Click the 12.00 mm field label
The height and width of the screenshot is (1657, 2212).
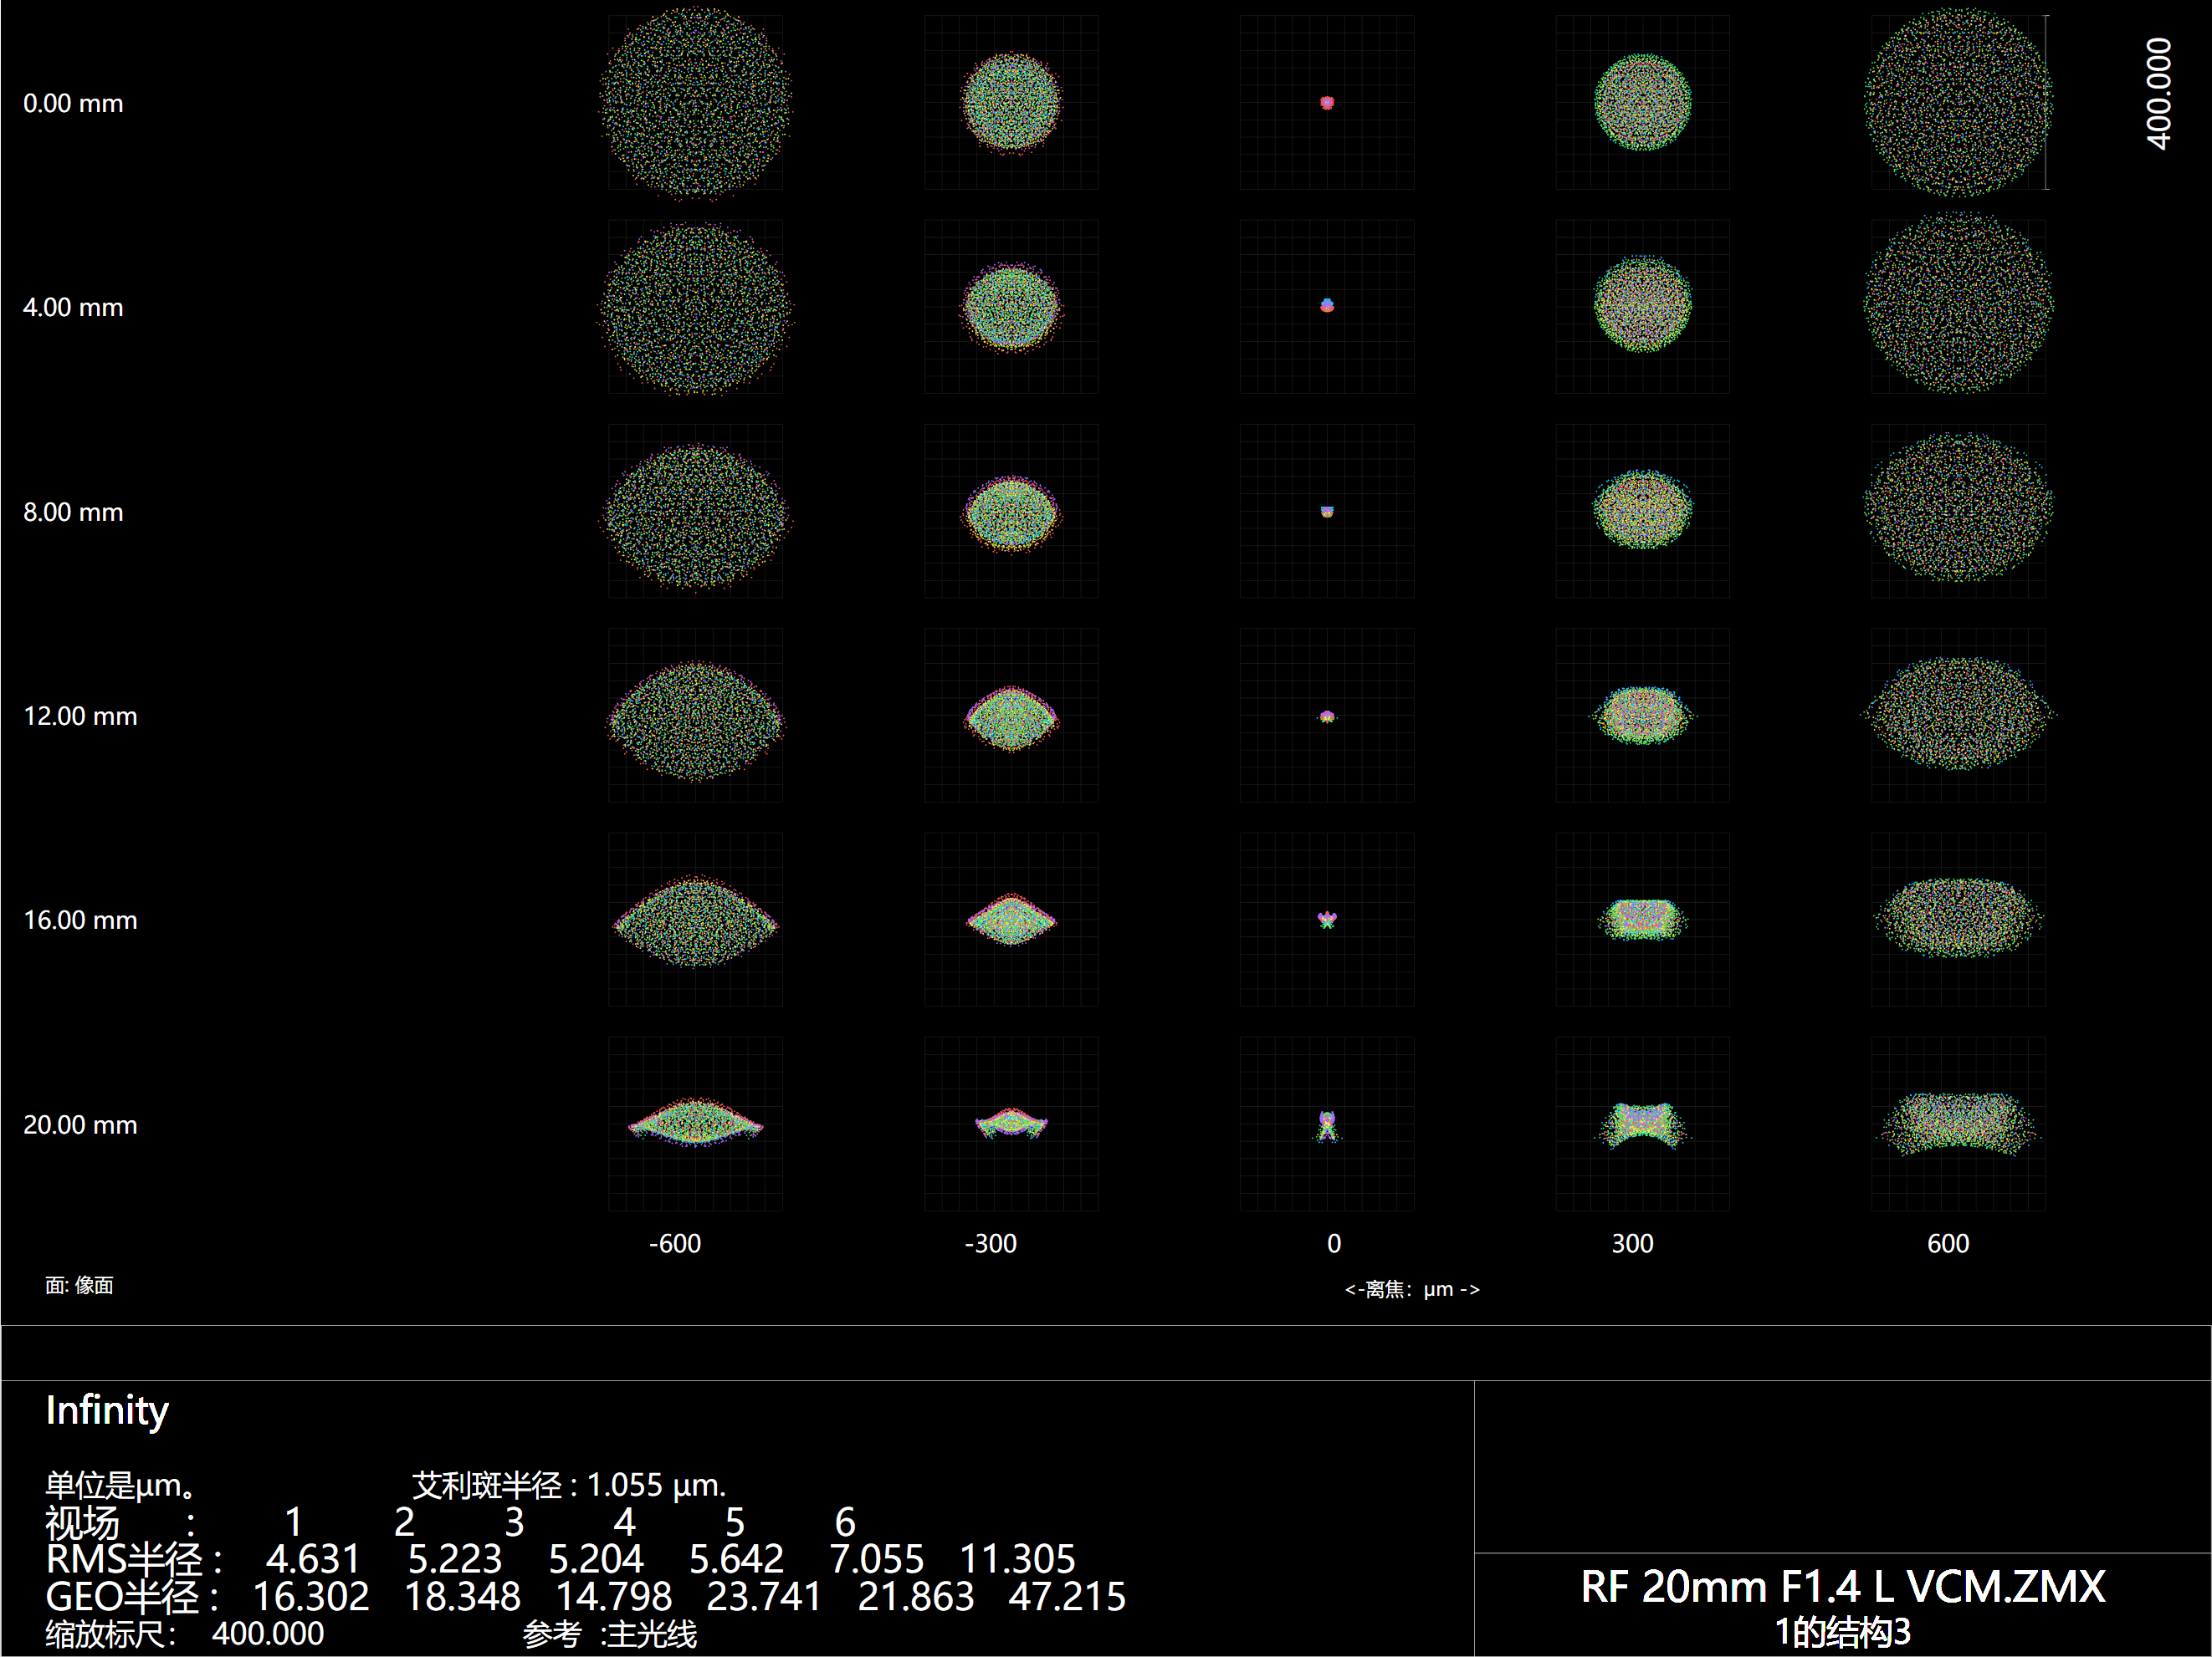80,716
